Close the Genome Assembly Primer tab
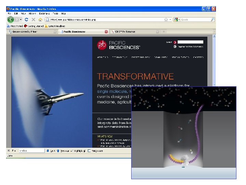The image size is (246, 185). click(x=55, y=32)
